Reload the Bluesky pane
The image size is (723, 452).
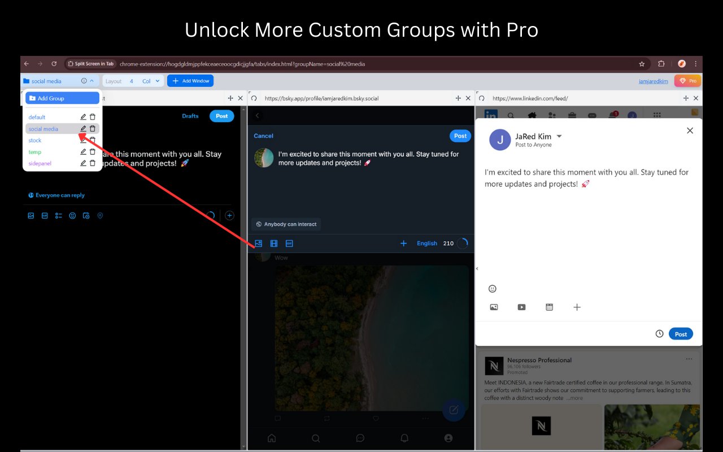coord(254,98)
